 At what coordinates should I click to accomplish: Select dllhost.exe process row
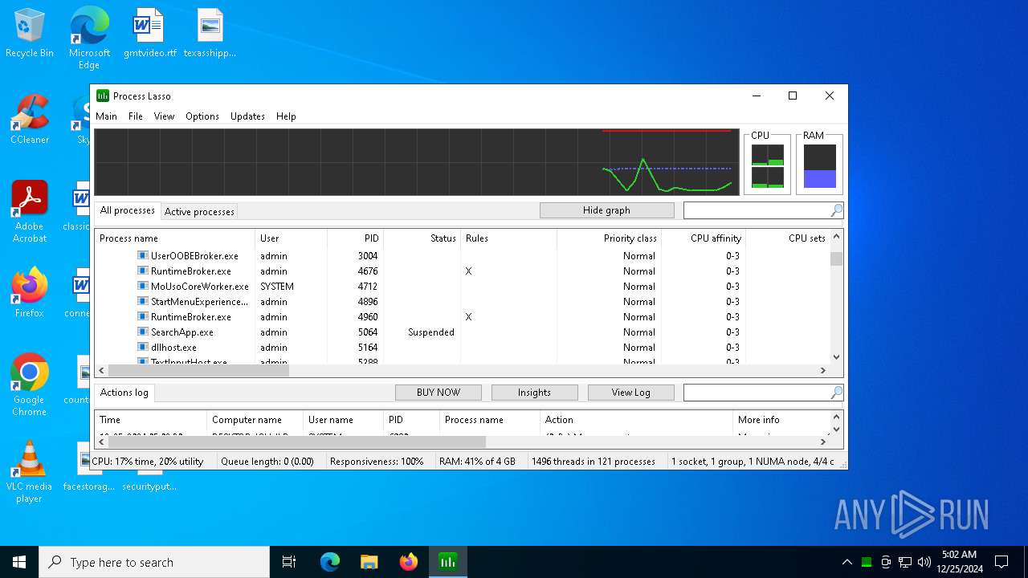click(463, 348)
